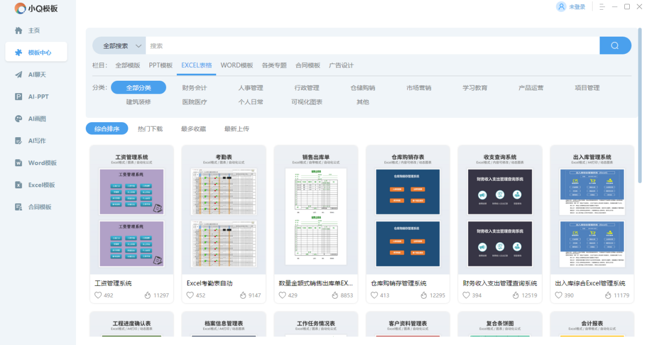The width and height of the screenshot is (647, 345).
Task: Click the user avatar 未登录 icon
Action: 562,7
